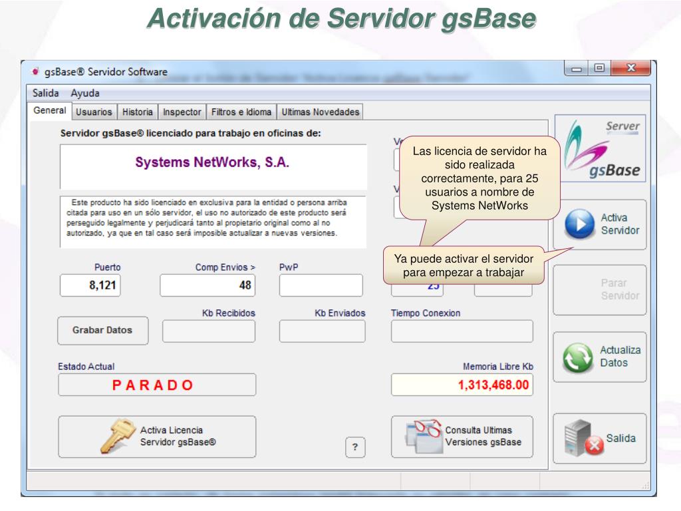Close the gsBase Servidor Software window
This screenshot has width=681, height=511.
click(x=631, y=69)
